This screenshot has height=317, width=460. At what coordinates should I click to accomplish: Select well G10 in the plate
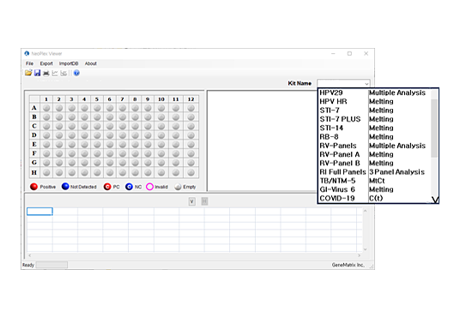click(x=161, y=163)
